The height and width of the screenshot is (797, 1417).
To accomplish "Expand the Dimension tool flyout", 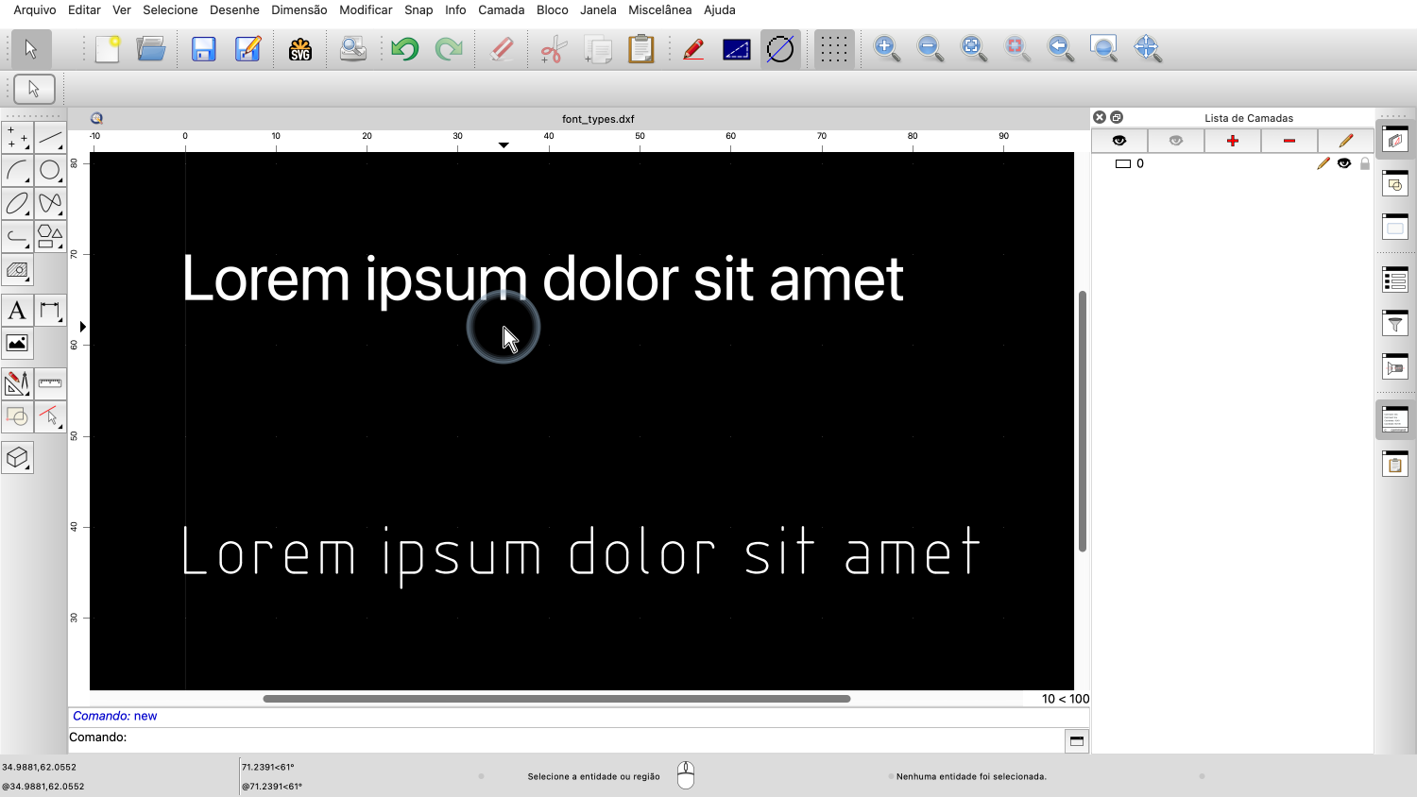I will (x=50, y=311).
